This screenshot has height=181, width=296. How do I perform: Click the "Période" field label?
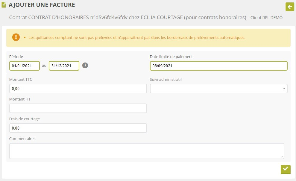pos(16,57)
